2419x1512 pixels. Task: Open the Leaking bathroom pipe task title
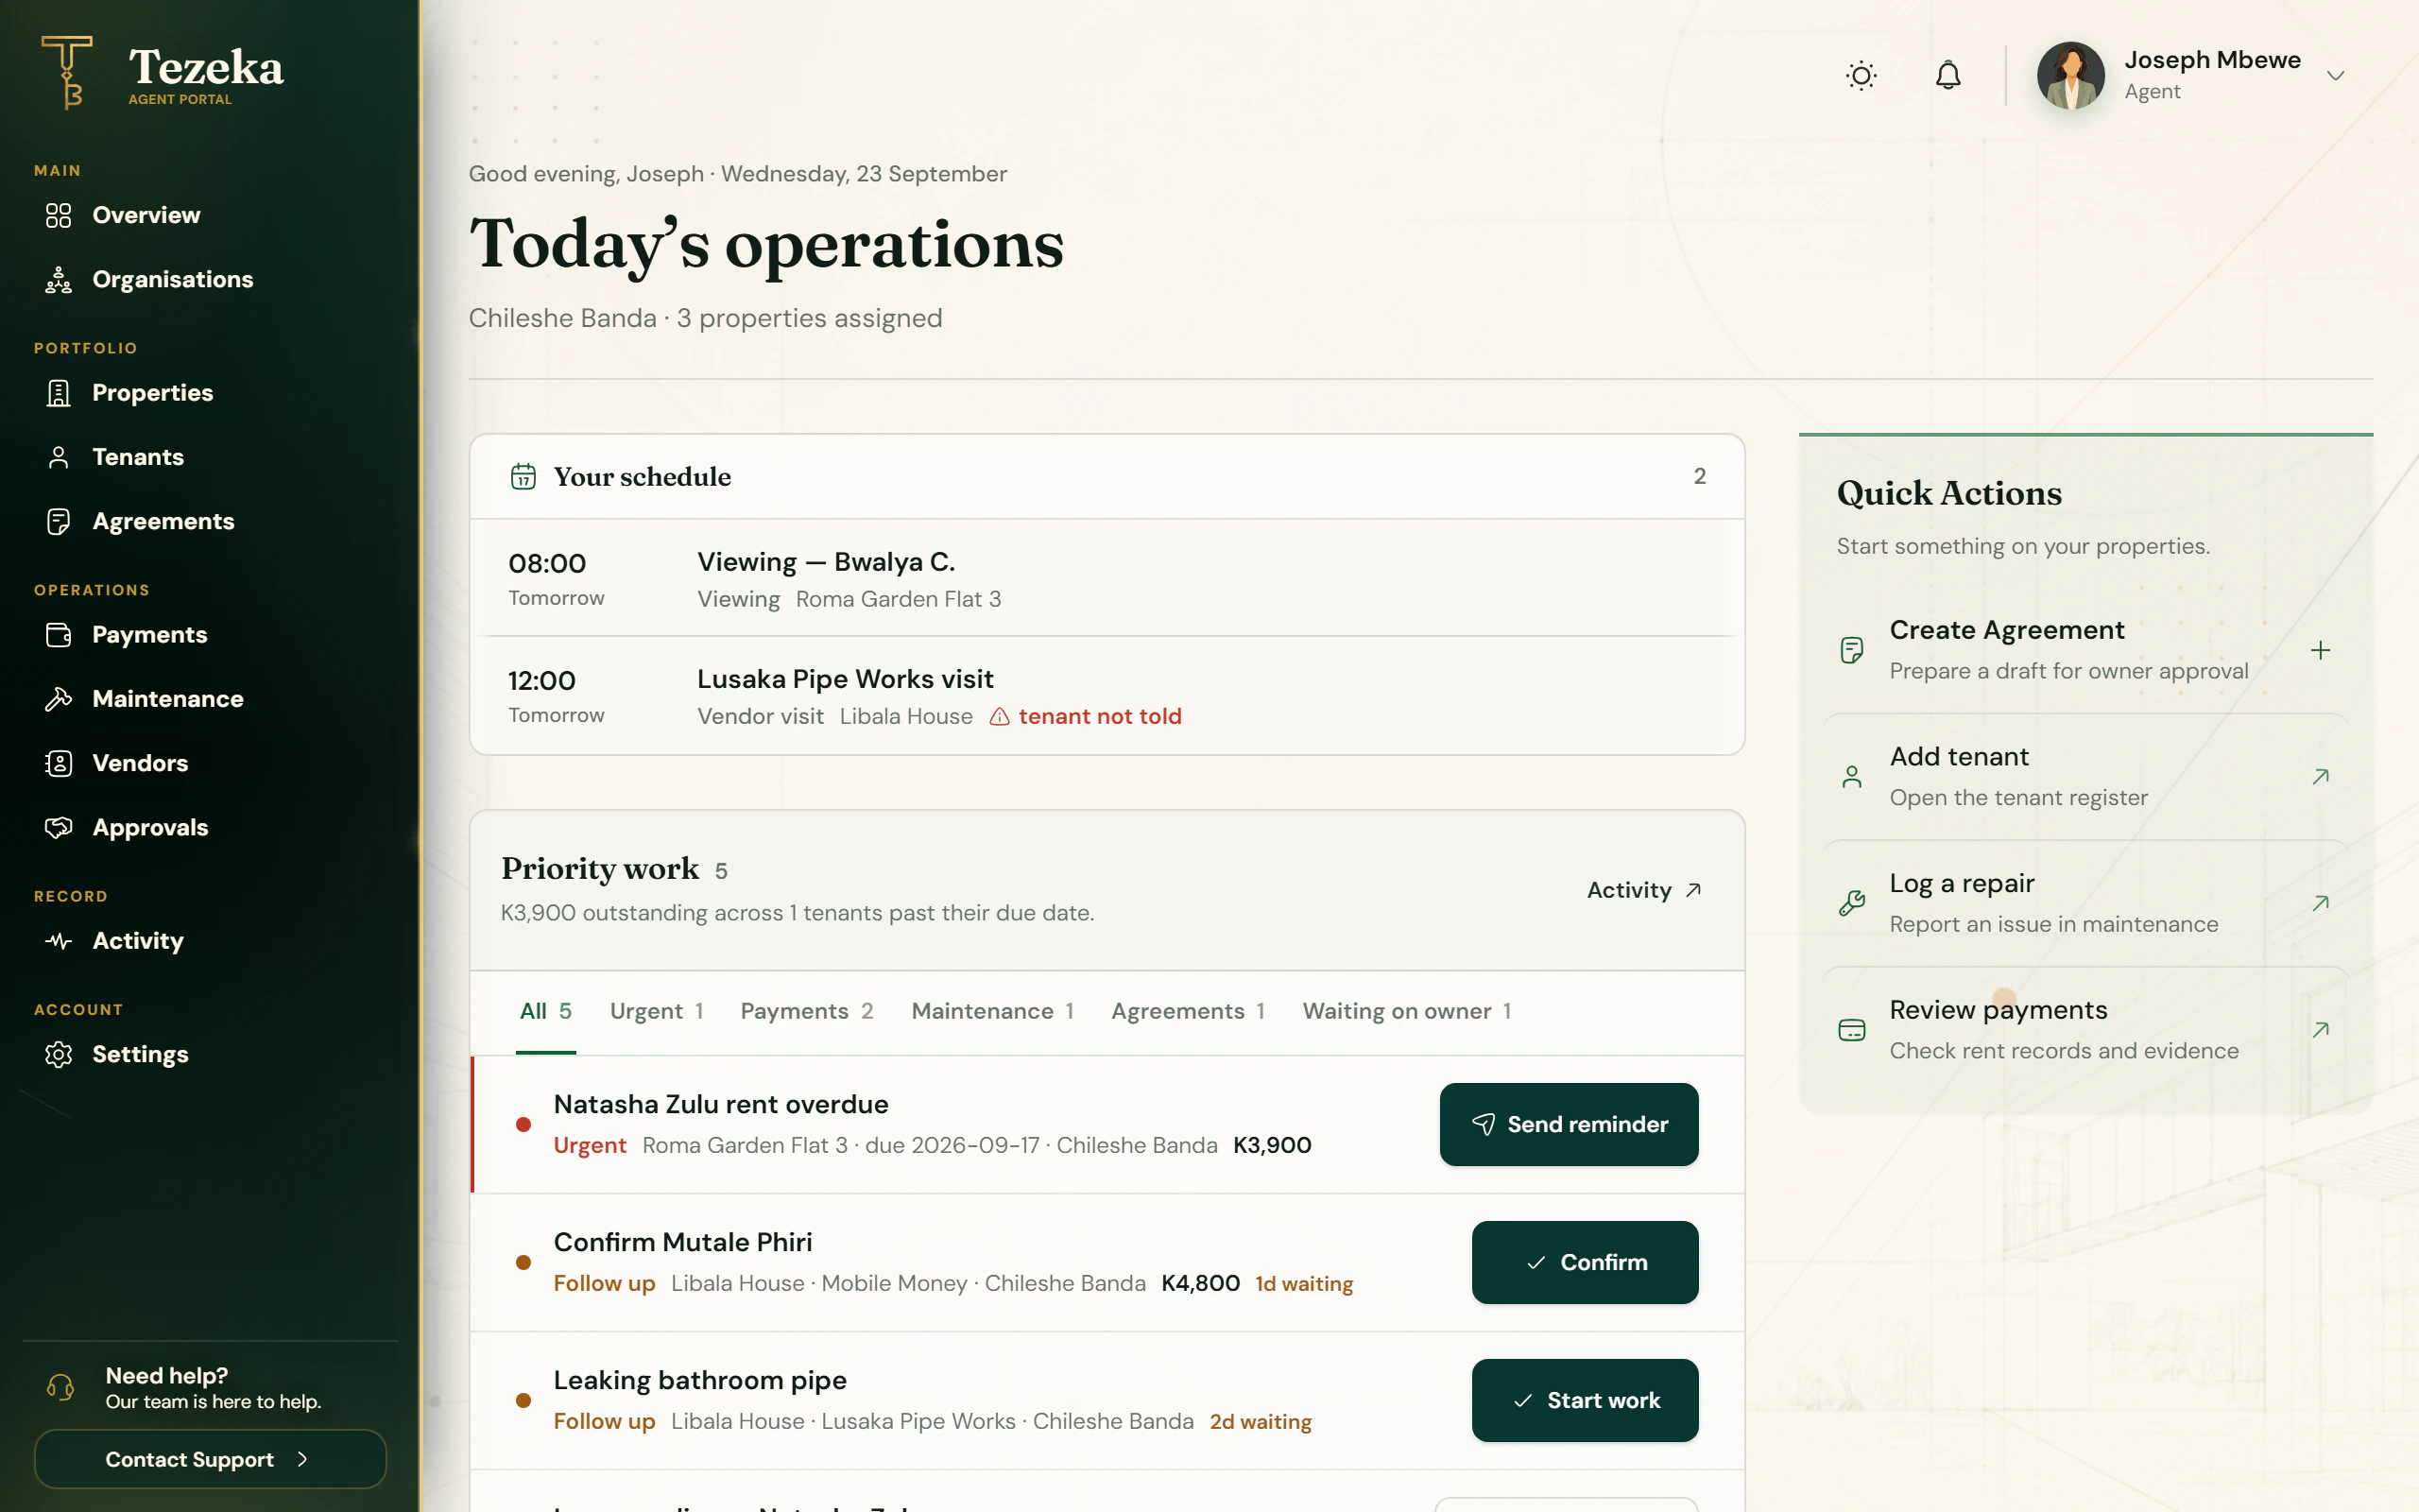tap(699, 1380)
